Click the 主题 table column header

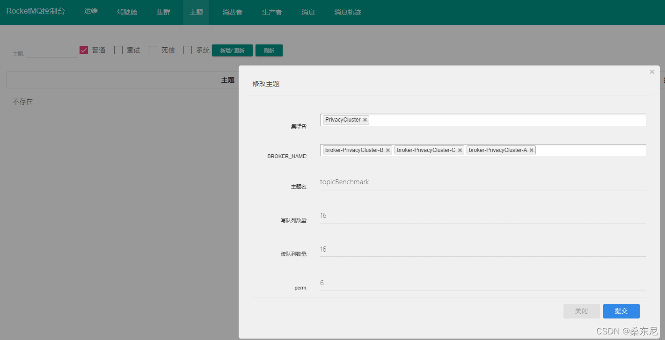pos(228,80)
